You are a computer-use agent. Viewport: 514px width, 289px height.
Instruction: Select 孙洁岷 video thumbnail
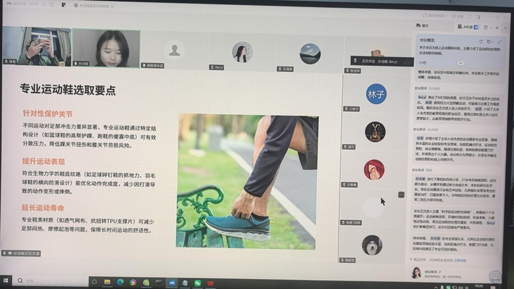107,49
